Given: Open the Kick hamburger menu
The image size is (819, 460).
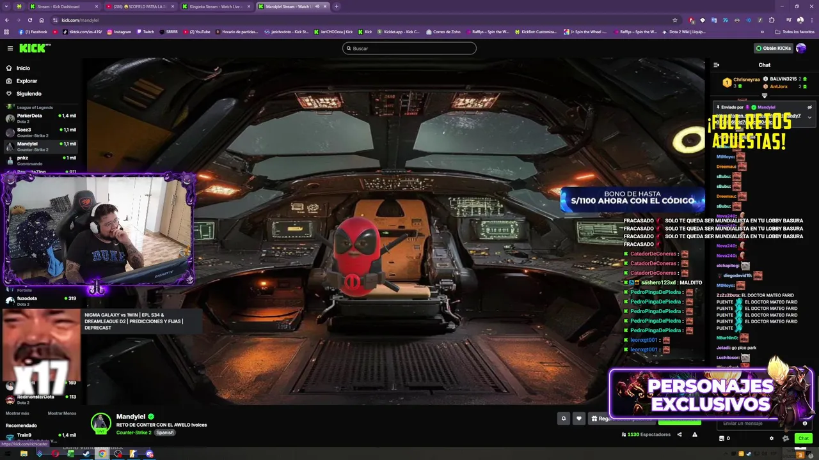Looking at the screenshot, I should pos(10,48).
